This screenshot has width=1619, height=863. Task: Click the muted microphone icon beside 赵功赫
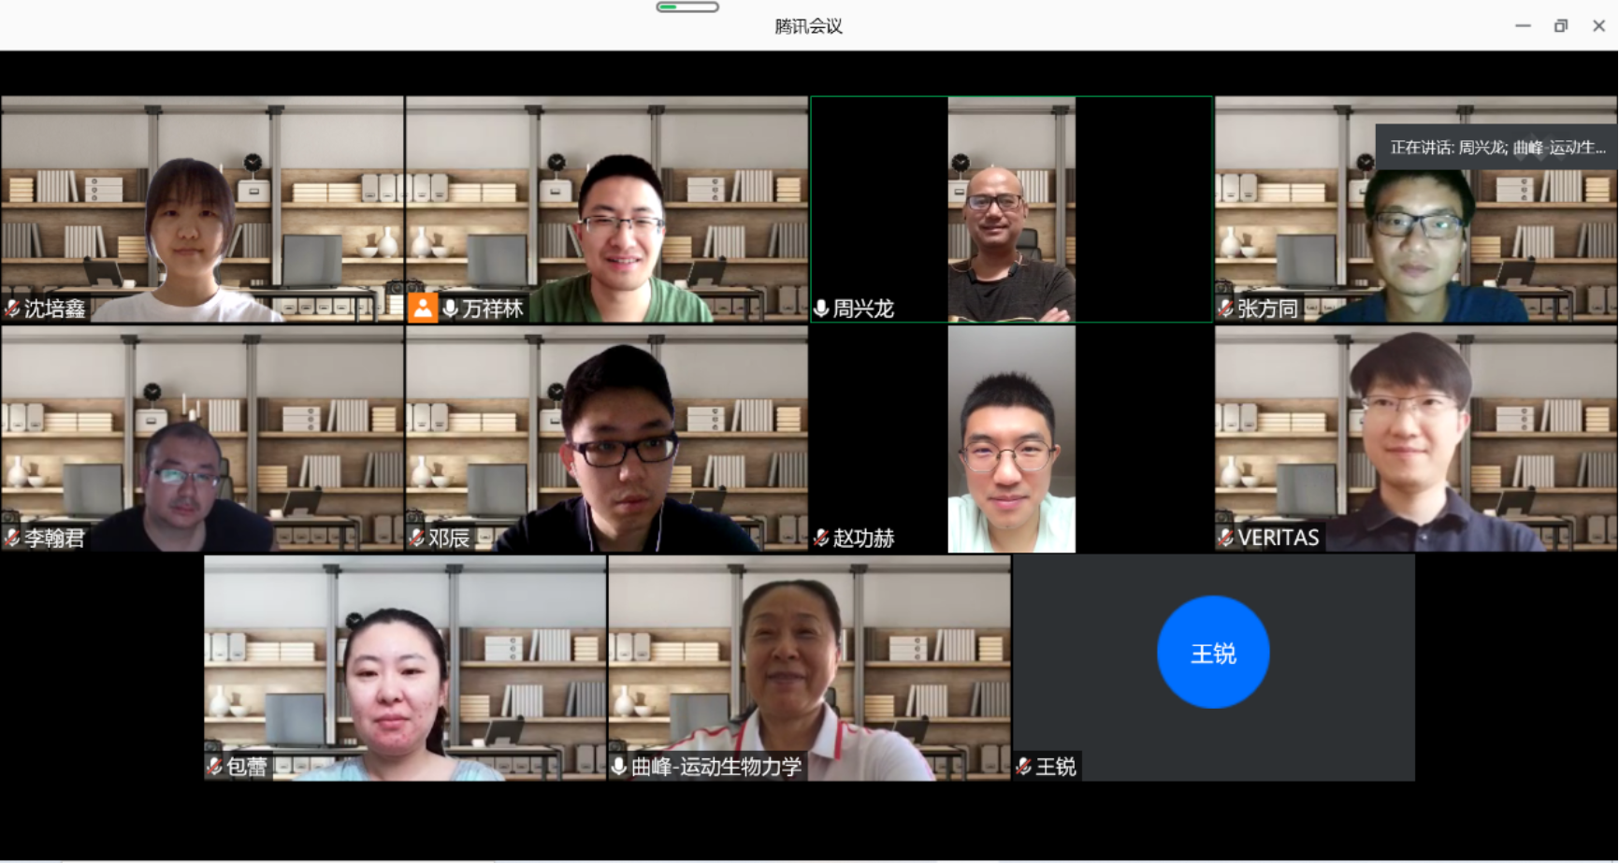821,538
